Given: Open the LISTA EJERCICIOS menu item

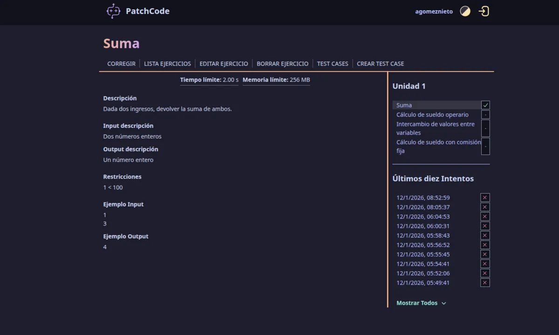Looking at the screenshot, I should click(x=167, y=64).
